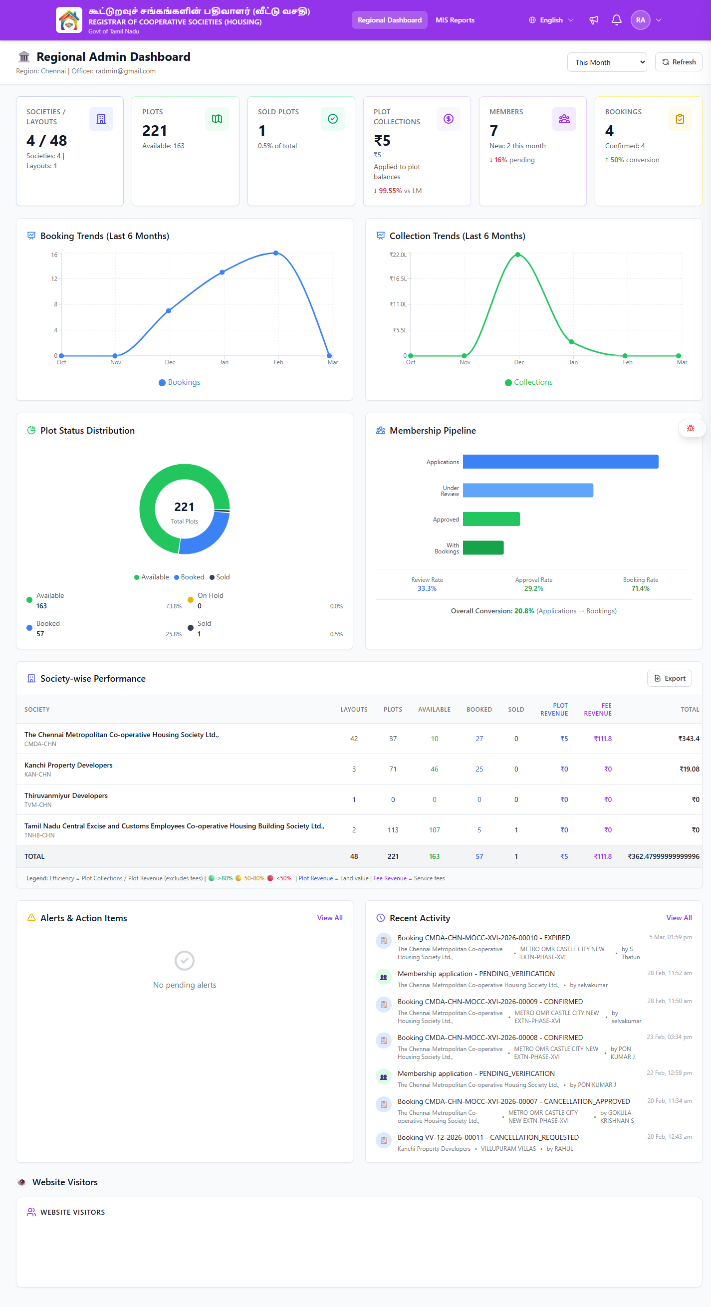This screenshot has width=711, height=1307.
Task: Click FEE REVENUE column header
Action: click(x=597, y=709)
